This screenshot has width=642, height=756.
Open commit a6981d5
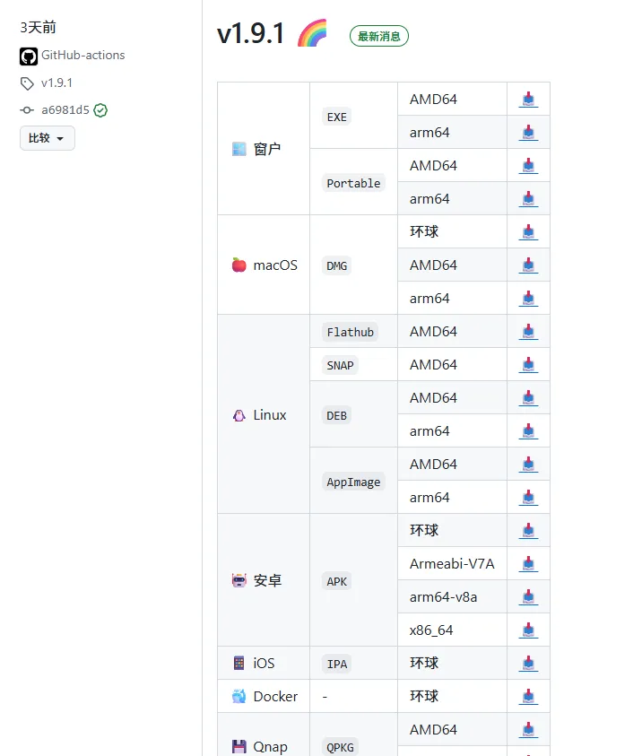tap(65, 110)
